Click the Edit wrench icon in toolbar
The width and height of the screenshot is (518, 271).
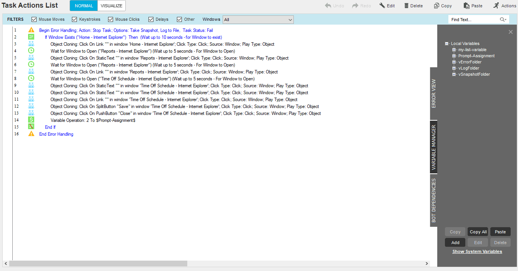click(x=382, y=6)
